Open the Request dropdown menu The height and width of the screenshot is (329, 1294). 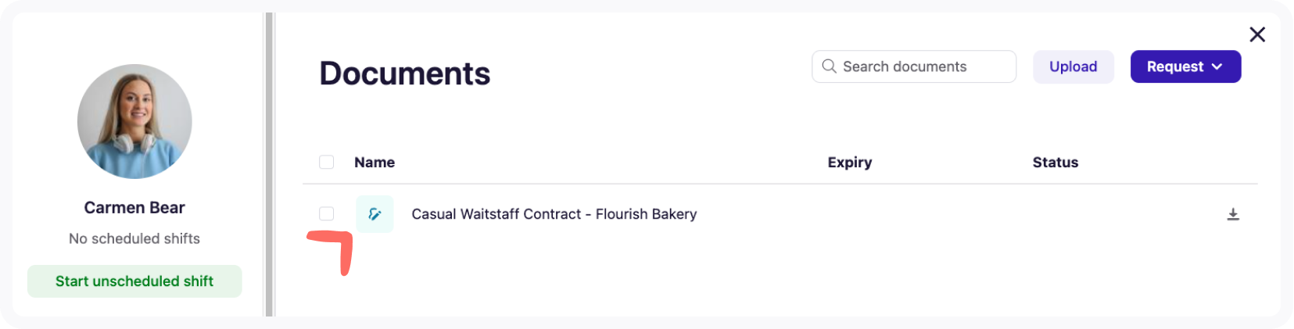pyautogui.click(x=1174, y=66)
